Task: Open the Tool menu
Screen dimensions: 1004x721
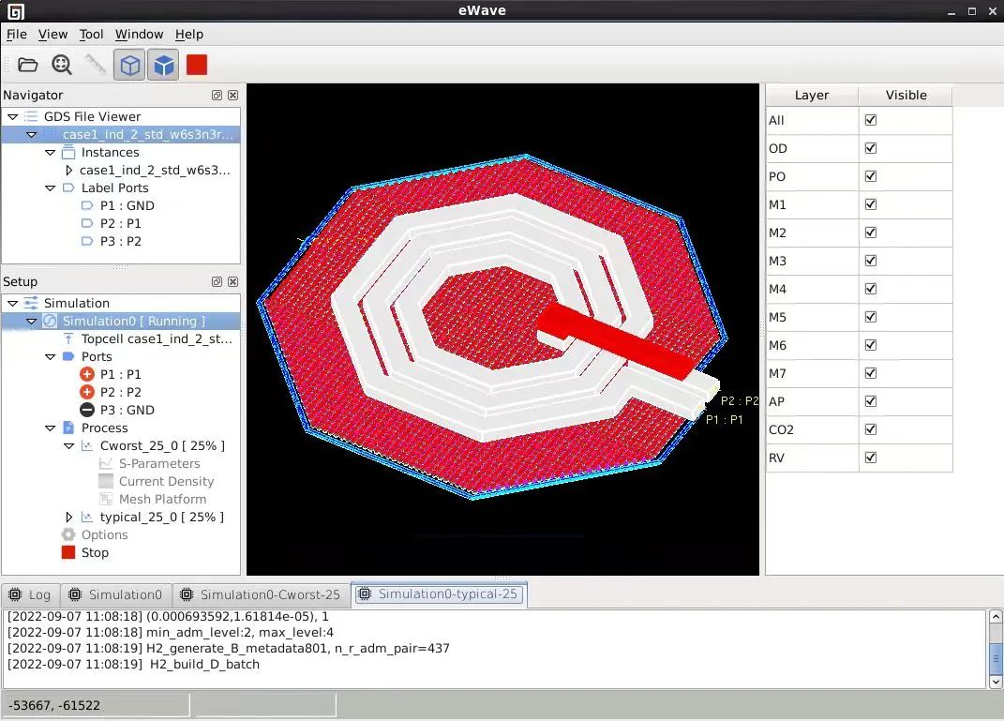Action: 91,34
